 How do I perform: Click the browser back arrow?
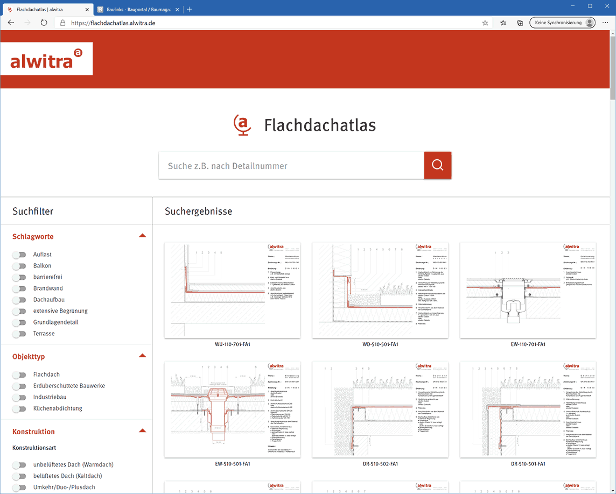coord(11,23)
